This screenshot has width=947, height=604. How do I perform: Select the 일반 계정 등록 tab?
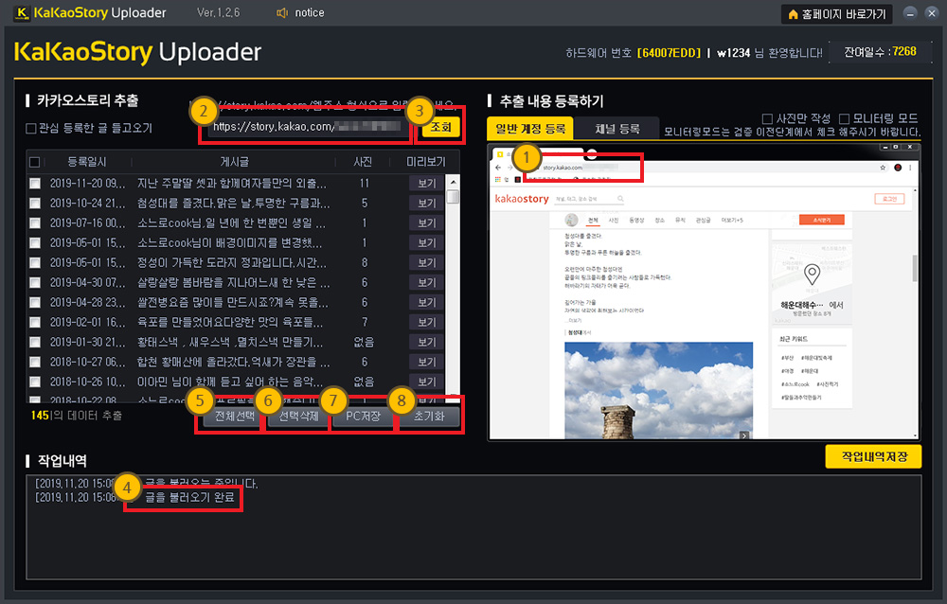529,130
